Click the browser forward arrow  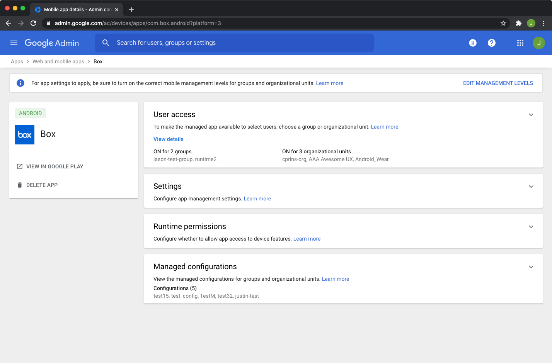coord(21,23)
